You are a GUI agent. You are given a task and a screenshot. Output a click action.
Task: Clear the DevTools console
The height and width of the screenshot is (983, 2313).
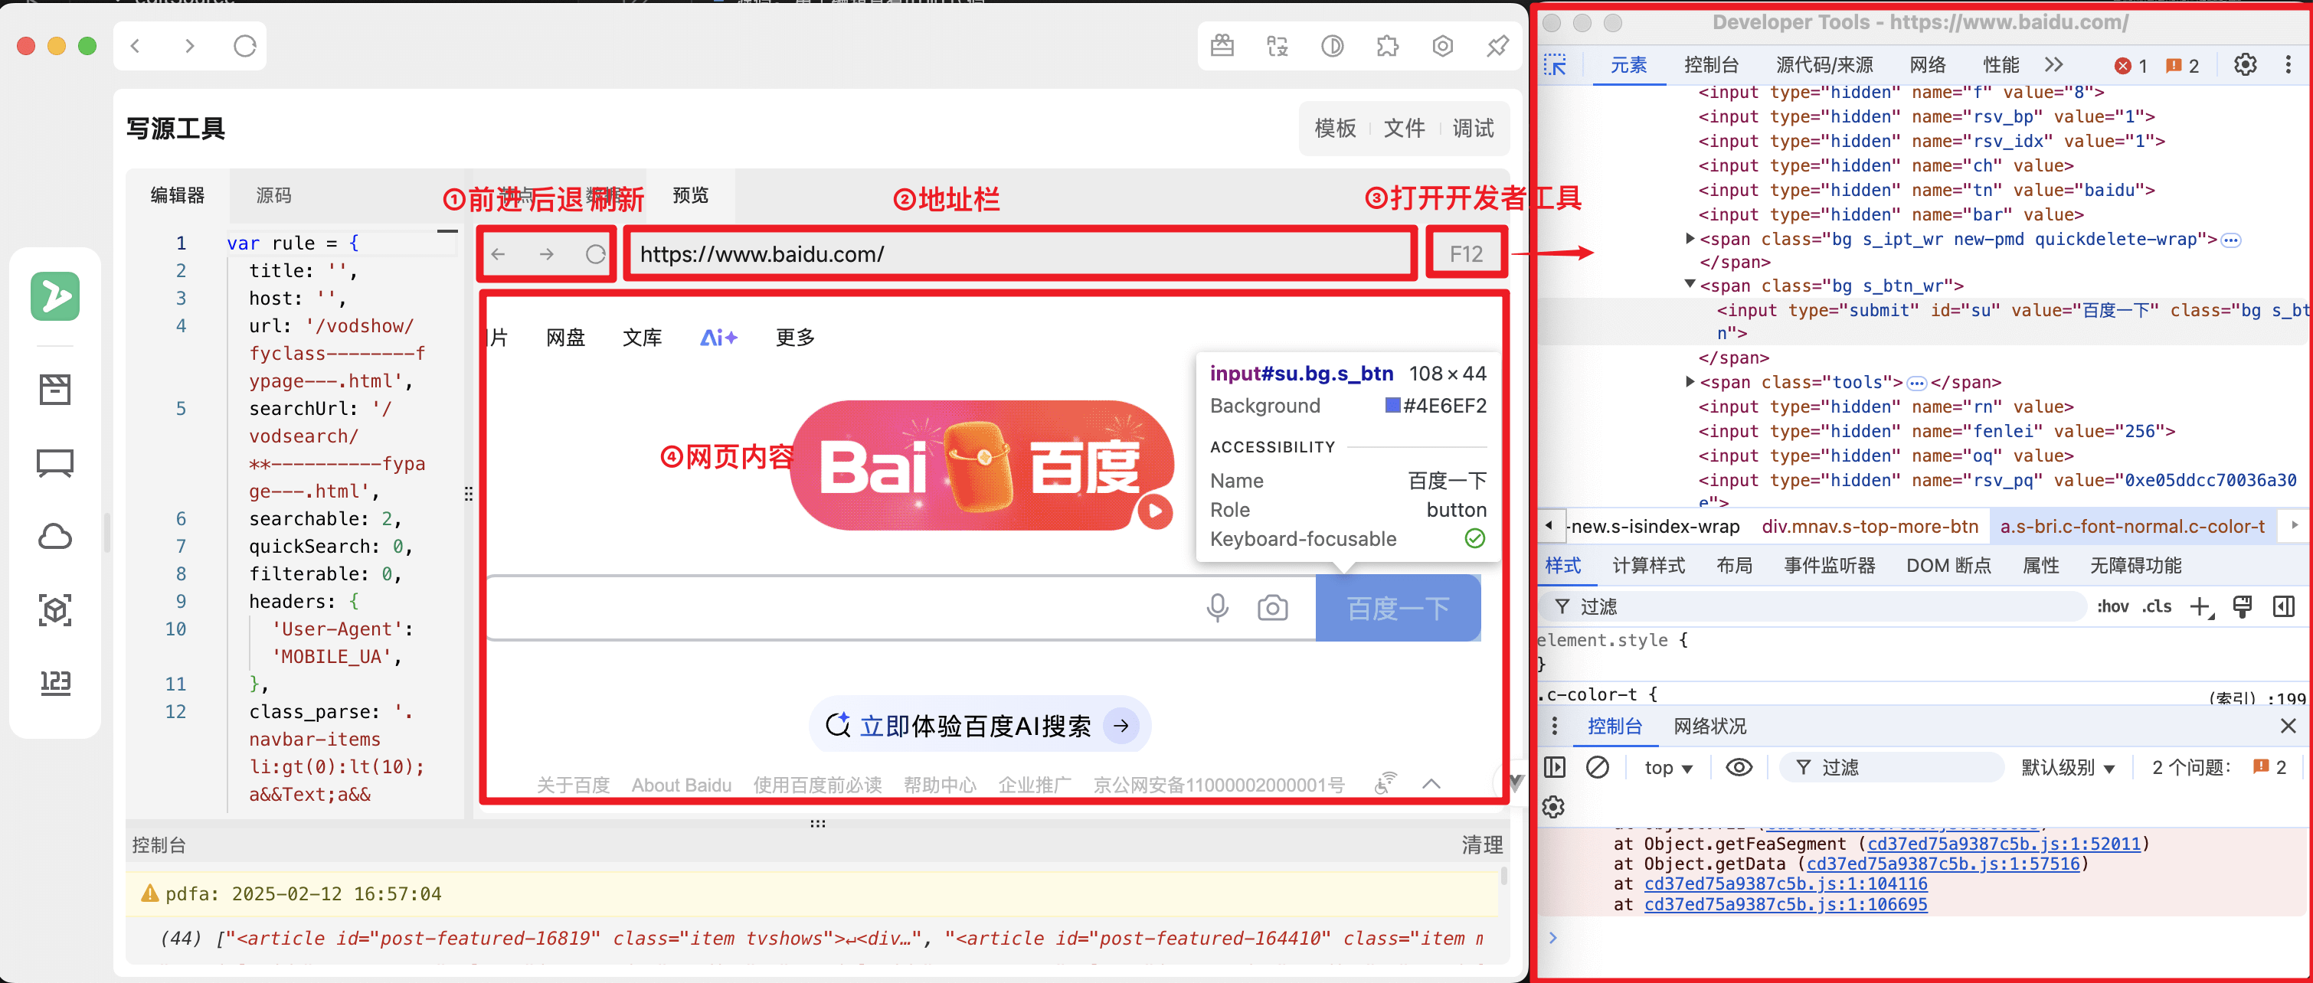(1598, 768)
